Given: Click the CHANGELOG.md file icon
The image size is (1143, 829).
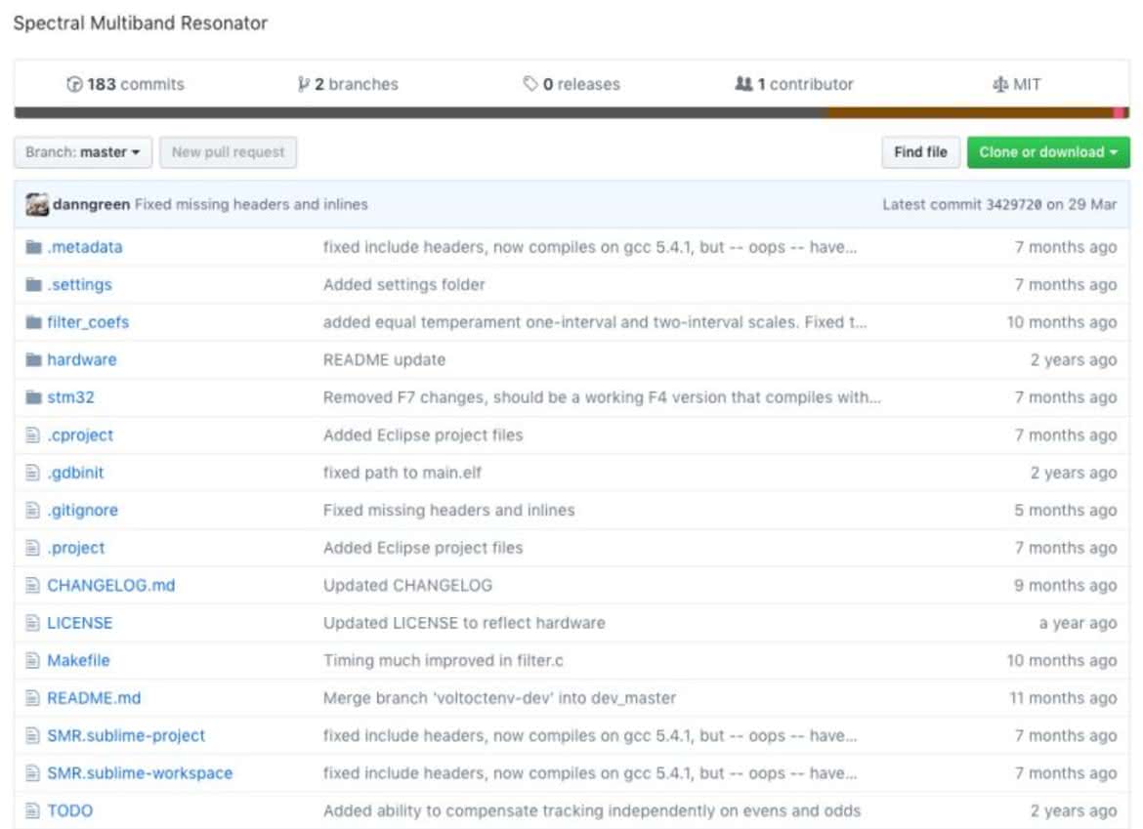Looking at the screenshot, I should click(33, 586).
